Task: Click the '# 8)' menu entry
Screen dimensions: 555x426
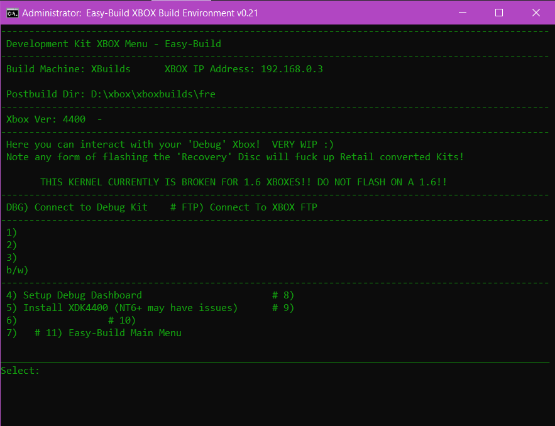Action: point(283,295)
